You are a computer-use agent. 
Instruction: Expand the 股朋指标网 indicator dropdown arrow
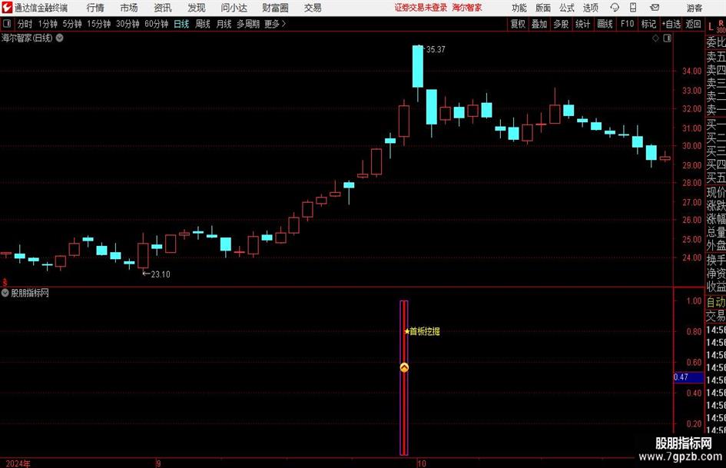click(x=5, y=293)
